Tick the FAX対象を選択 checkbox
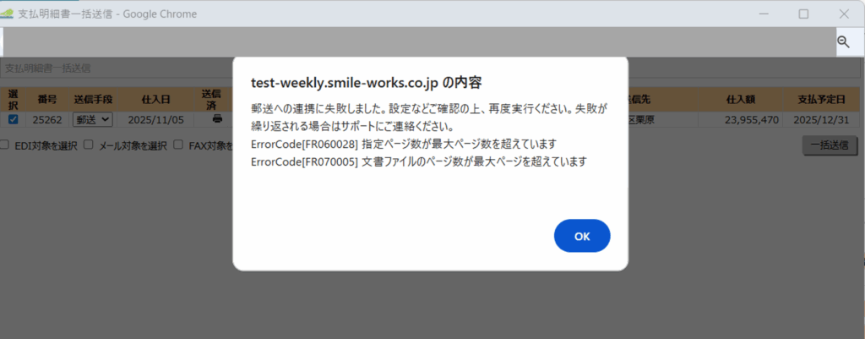This screenshot has width=865, height=339. click(x=179, y=145)
